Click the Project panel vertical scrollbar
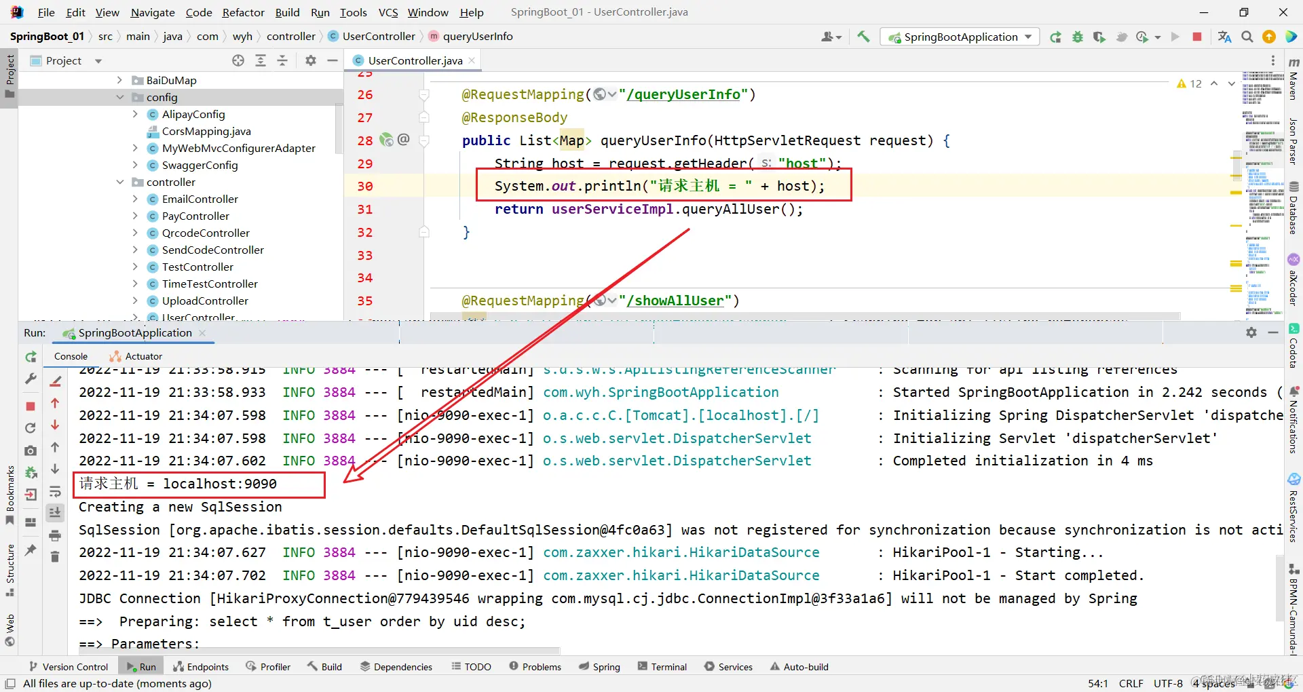 [339, 129]
